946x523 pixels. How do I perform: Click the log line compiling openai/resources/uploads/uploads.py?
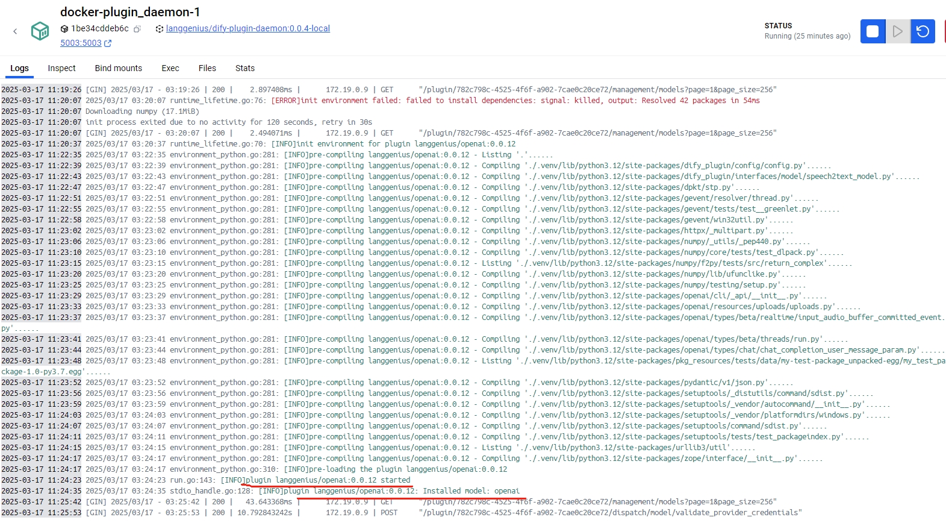431,307
